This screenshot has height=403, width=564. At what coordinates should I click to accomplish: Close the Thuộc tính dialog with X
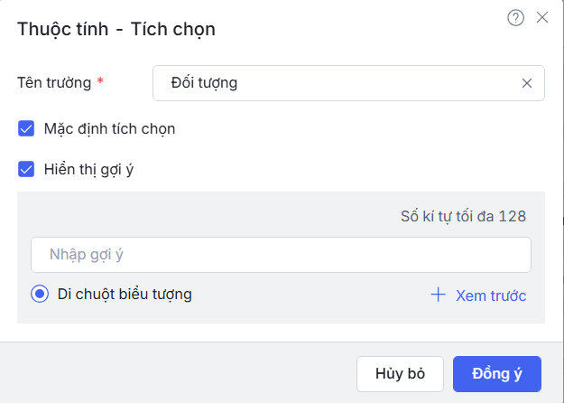[542, 17]
